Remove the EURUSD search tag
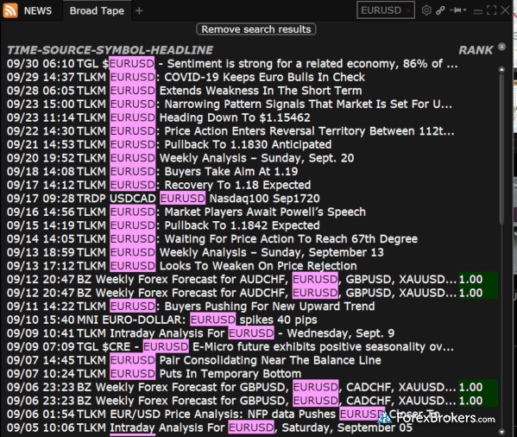The image size is (517, 437). tap(408, 10)
